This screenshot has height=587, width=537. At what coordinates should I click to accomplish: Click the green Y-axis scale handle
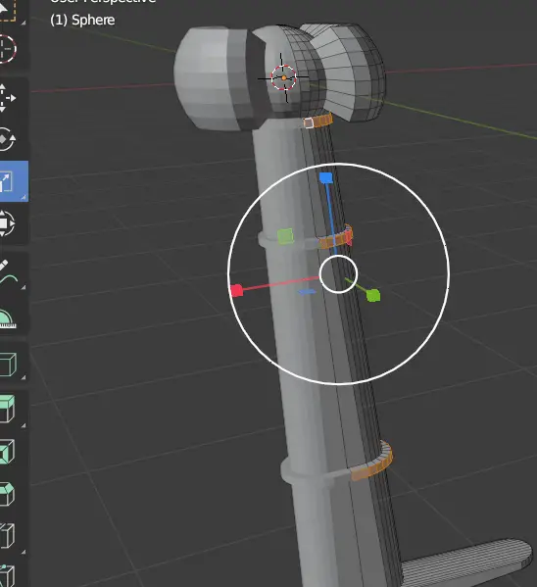click(x=373, y=295)
